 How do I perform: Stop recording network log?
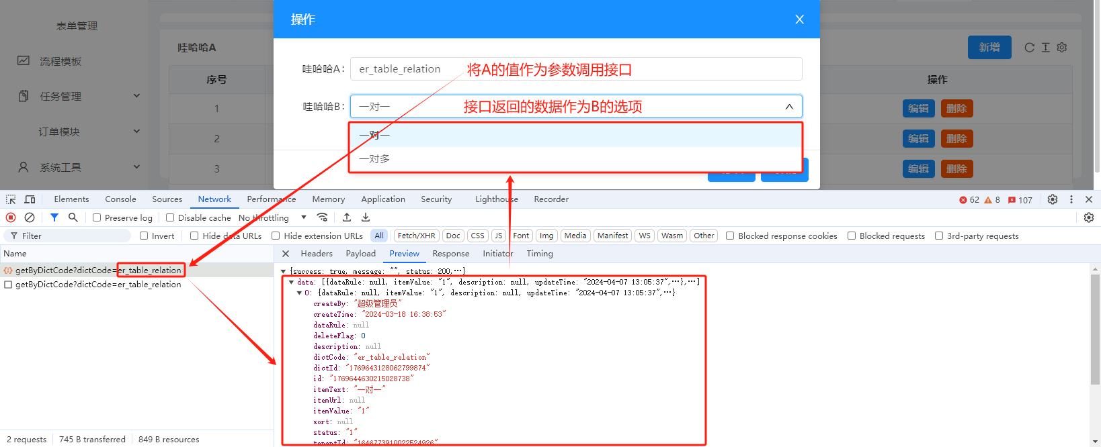coord(11,217)
